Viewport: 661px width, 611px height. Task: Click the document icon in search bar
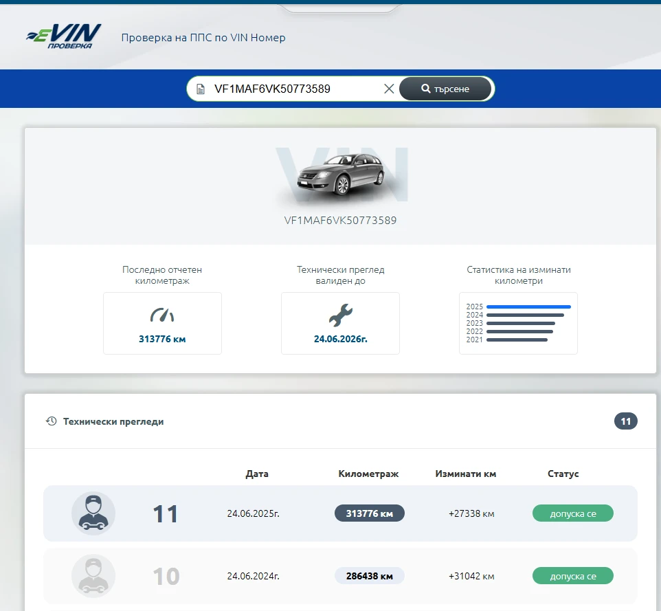pyautogui.click(x=201, y=89)
